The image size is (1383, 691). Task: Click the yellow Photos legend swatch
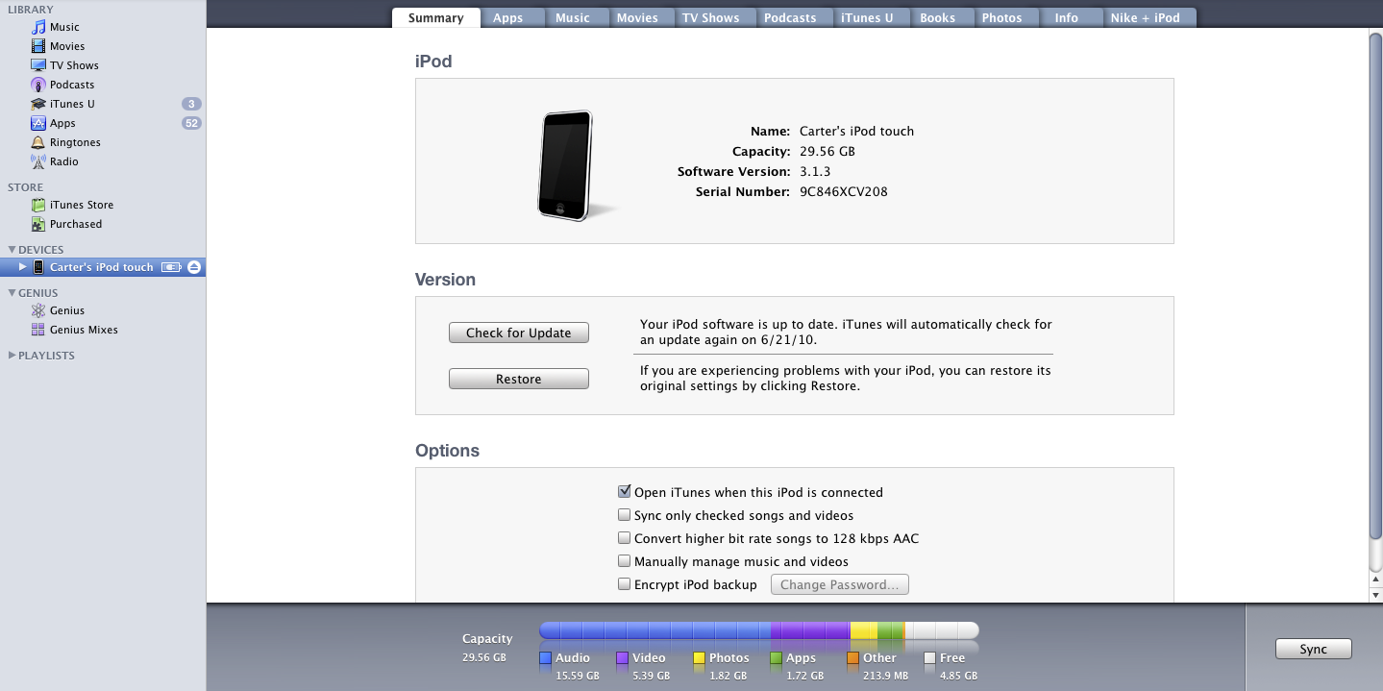(x=699, y=658)
